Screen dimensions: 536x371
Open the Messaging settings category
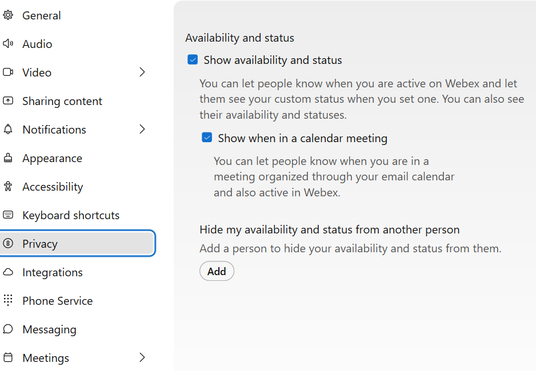49,329
